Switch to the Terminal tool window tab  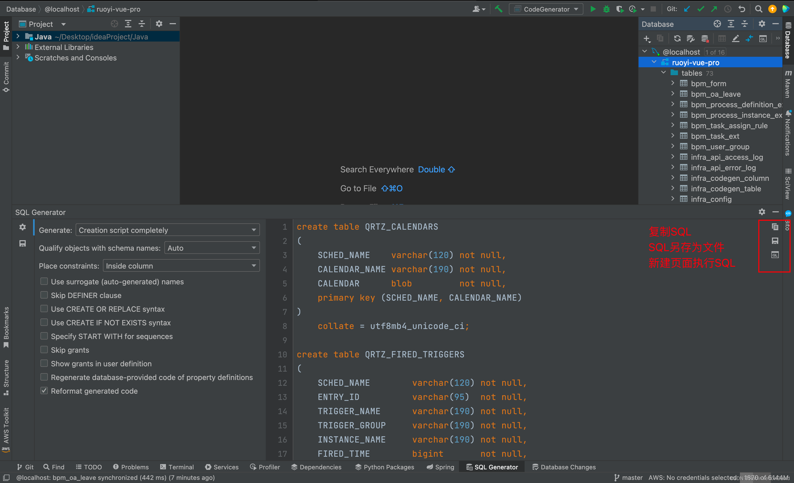pyautogui.click(x=177, y=467)
